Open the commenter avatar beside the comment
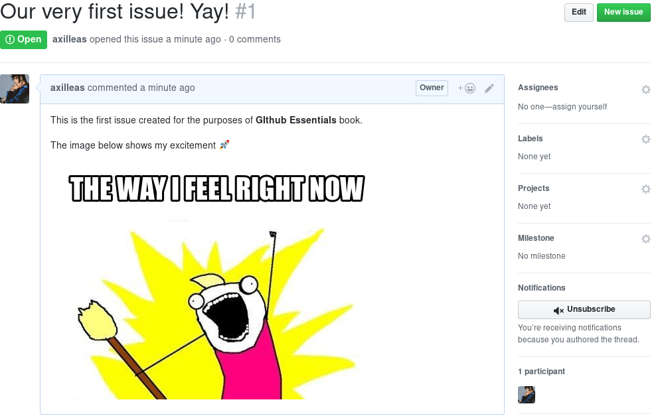 pos(15,89)
